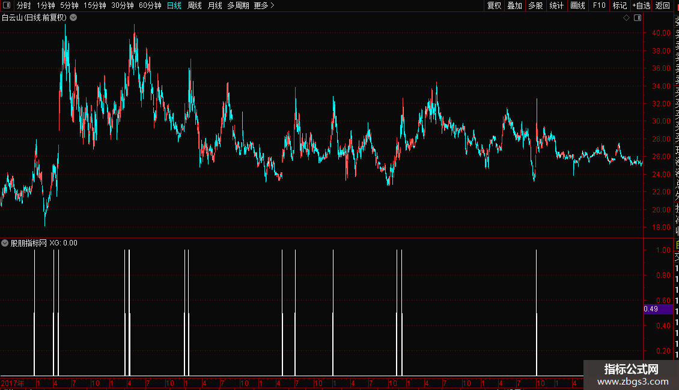Screen dimensions: 679x390
Task: Click the 0.49 value marker on indicator axis
Action: (x=658, y=309)
